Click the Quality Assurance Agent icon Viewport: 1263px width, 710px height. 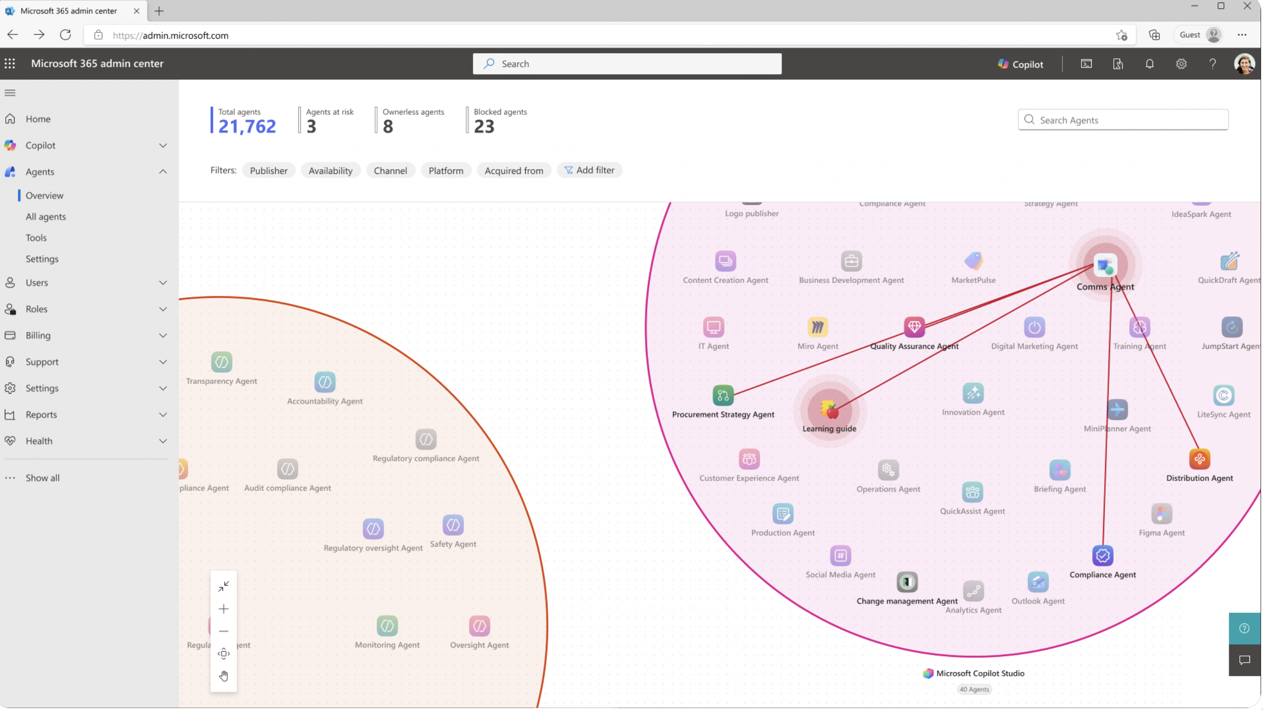(x=914, y=327)
